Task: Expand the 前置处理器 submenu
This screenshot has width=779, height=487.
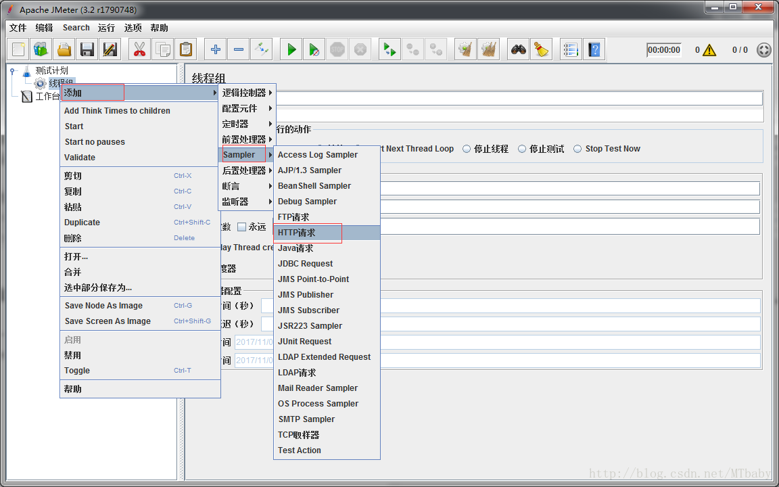Action: (247, 139)
